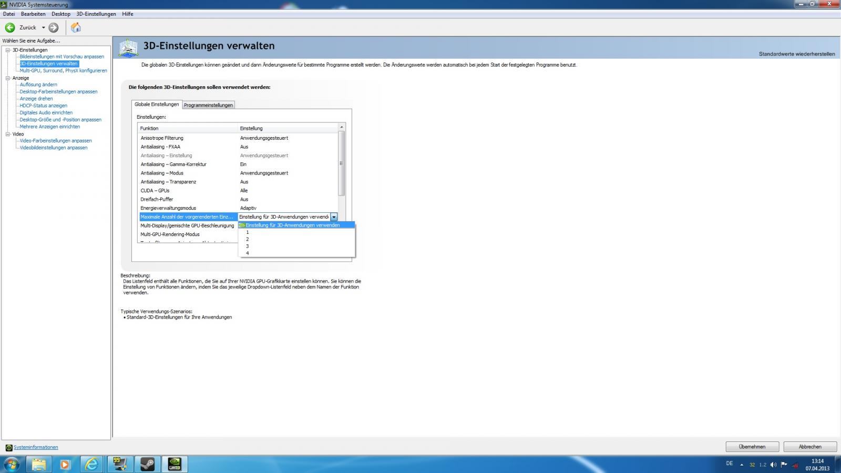Select the Antialiasing - FXAA row
Screen dimensions: 841x473
[239, 147]
